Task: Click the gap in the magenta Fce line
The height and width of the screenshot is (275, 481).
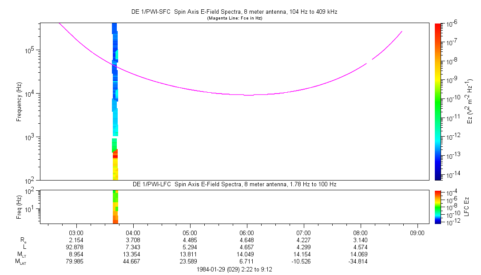Action: tap(370, 62)
